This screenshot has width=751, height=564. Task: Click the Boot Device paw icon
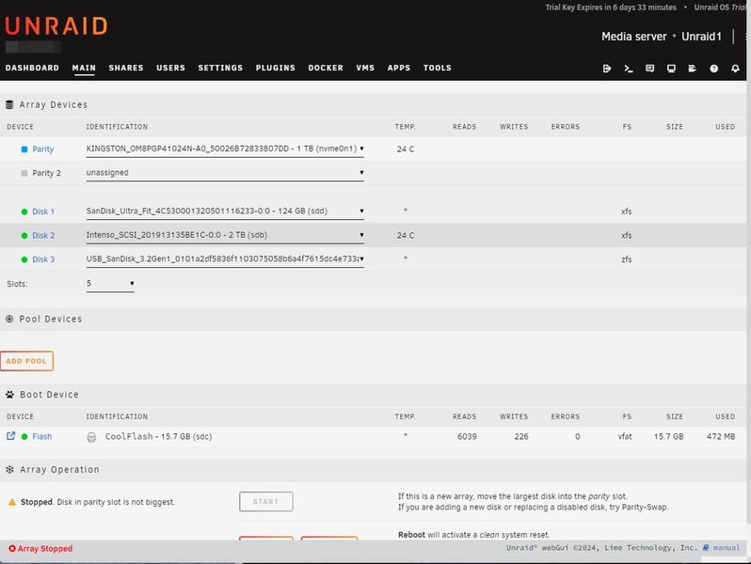point(9,394)
